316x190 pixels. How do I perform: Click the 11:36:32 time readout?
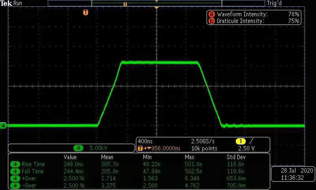click(292, 178)
